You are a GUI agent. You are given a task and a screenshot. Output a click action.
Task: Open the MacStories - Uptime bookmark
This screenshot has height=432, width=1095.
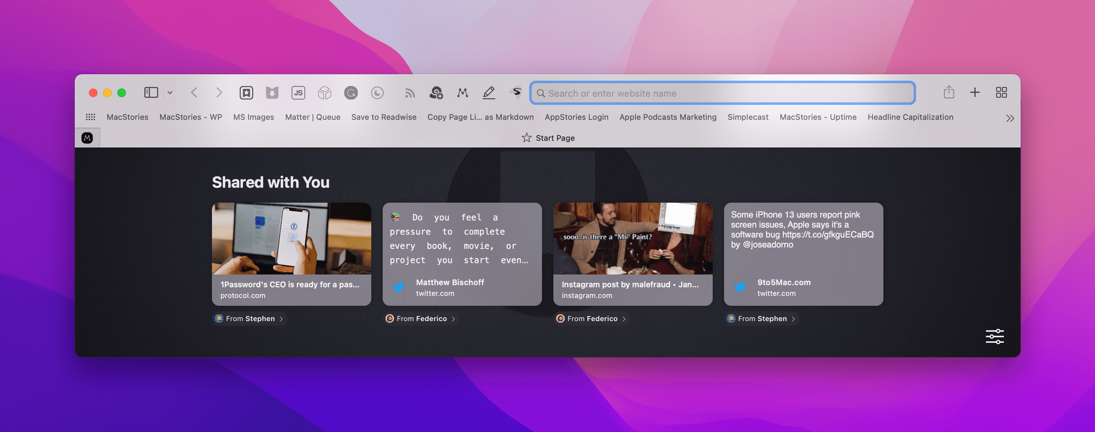(x=818, y=117)
